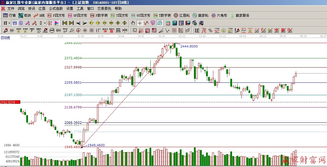Viewport: 327px width, 167px height.
Task: Expand the 日 period dropdown arrow
Action: pos(9,23)
